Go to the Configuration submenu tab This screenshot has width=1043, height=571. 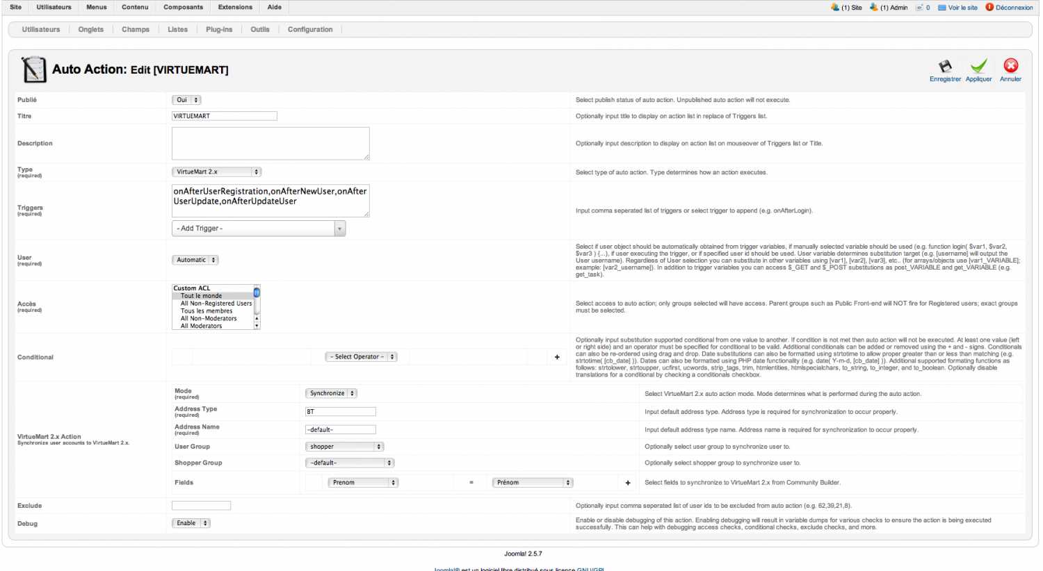[310, 30]
